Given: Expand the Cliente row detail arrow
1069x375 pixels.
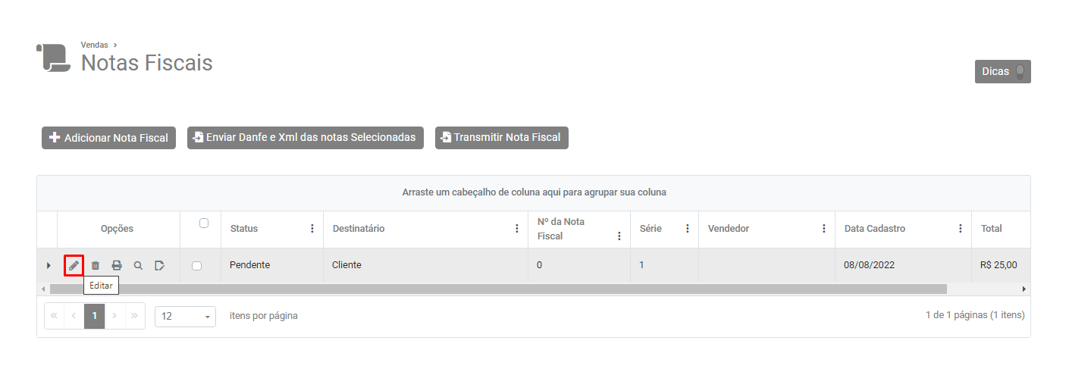Looking at the screenshot, I should pyautogui.click(x=49, y=266).
